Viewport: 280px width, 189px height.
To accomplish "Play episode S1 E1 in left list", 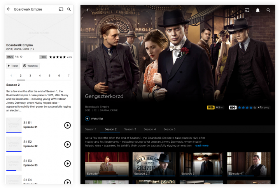I will tap(67, 125).
